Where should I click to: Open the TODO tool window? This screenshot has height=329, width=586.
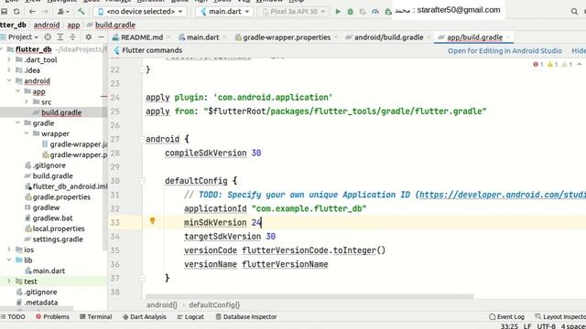[x=13, y=317]
